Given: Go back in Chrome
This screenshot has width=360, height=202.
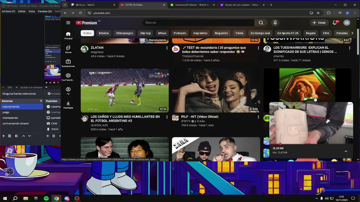Looking at the screenshot, I should (65, 13).
